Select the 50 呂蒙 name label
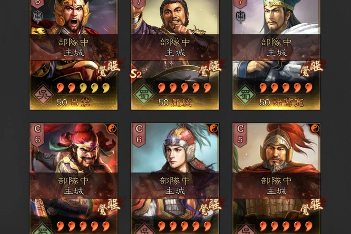The width and height of the screenshot is (351, 234). coord(73,102)
